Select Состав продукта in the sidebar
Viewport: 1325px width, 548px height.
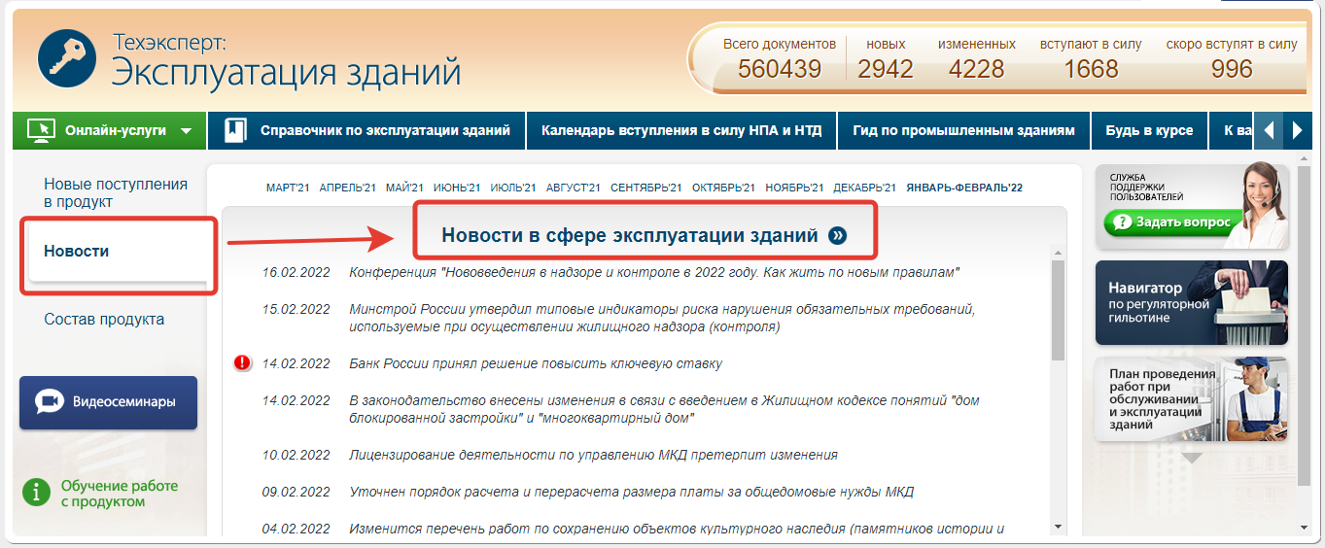pyautogui.click(x=104, y=319)
